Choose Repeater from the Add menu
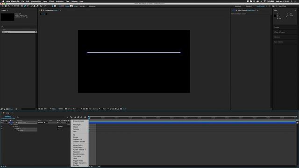The image size is (299, 168). coord(76,152)
